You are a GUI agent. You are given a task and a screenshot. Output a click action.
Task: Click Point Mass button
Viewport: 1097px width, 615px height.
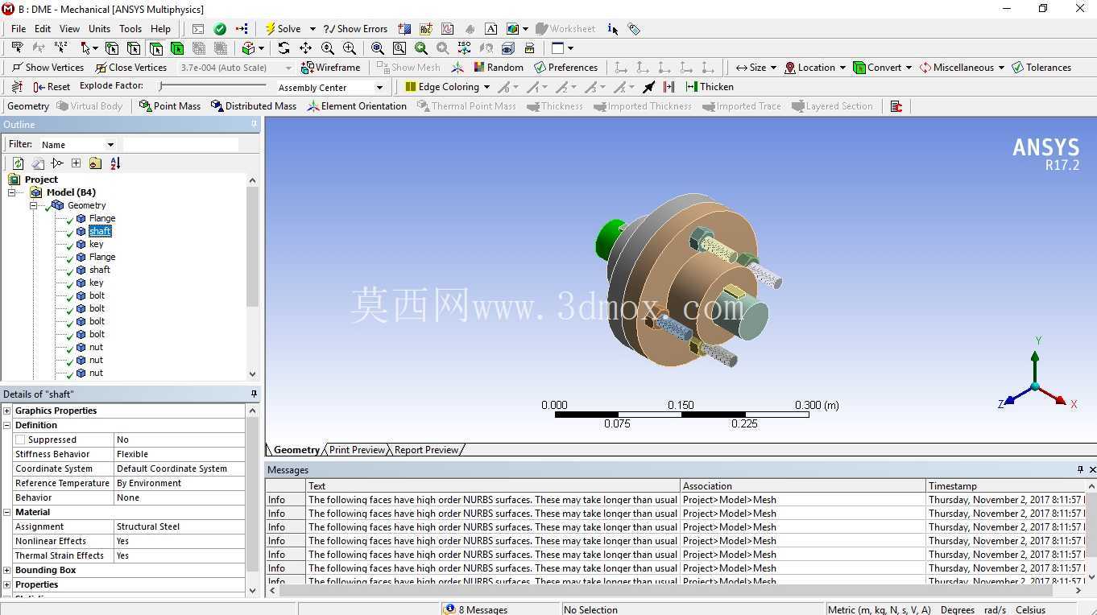click(169, 106)
